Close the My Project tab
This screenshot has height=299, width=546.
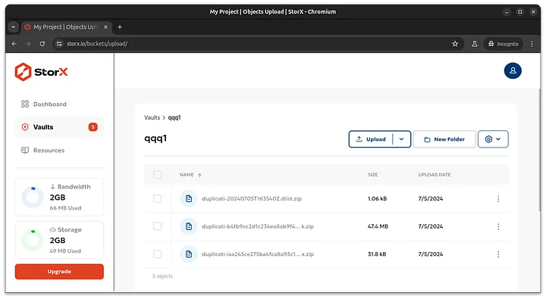tap(106, 26)
